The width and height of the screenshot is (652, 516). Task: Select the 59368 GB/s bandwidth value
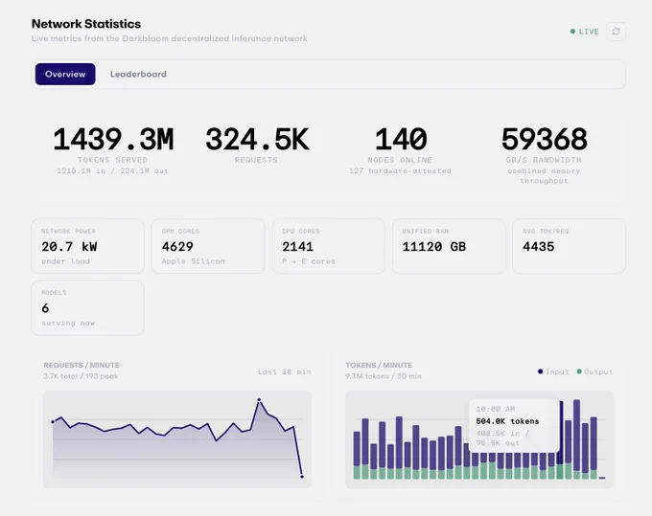click(544, 139)
